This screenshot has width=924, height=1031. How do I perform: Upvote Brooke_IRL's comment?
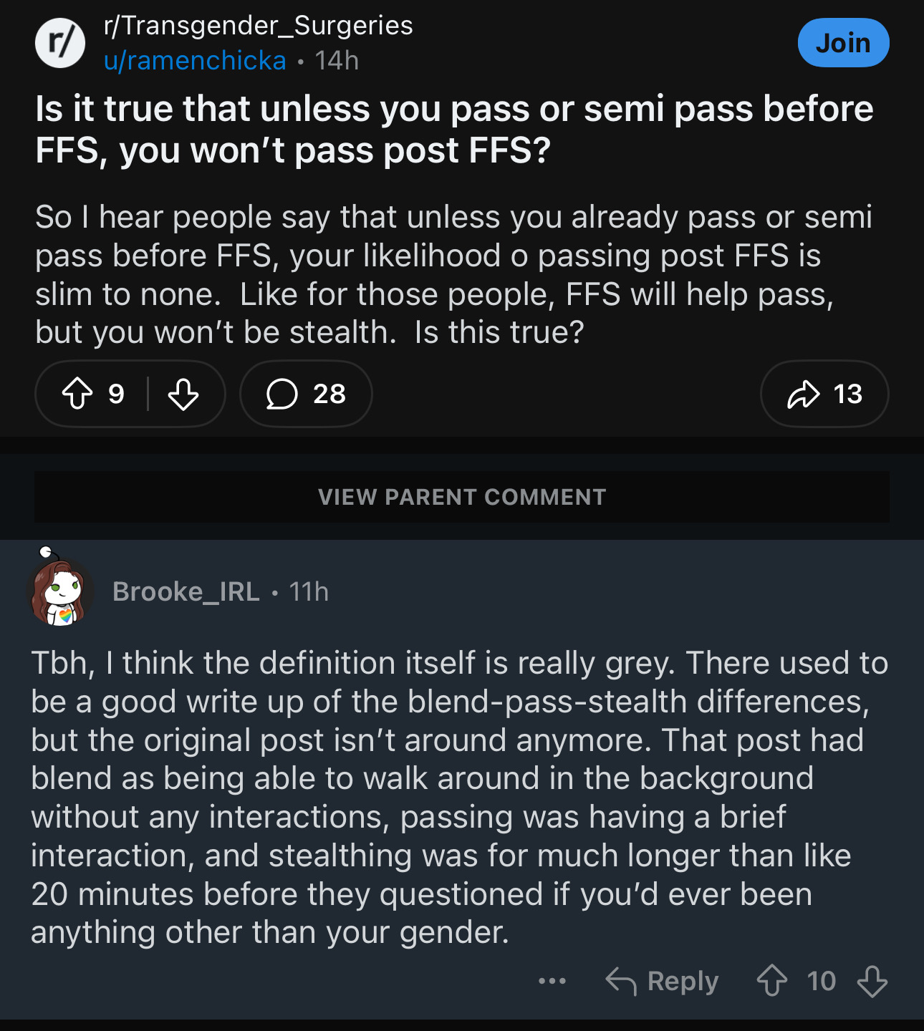[772, 981]
